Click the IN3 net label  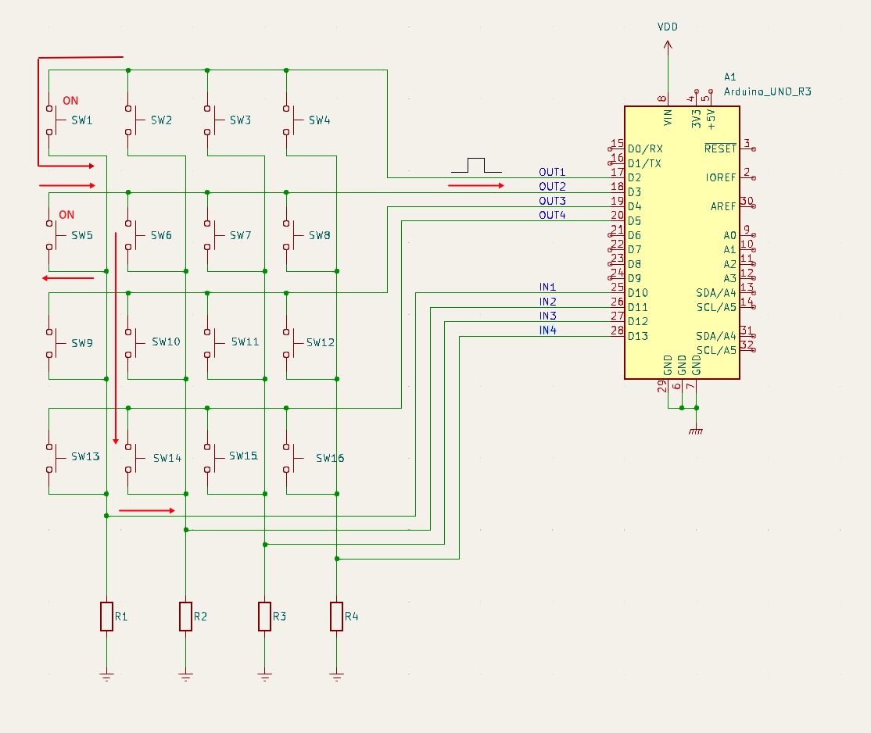tap(547, 316)
